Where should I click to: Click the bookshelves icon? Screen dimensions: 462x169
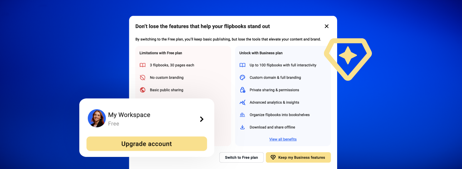(x=242, y=115)
